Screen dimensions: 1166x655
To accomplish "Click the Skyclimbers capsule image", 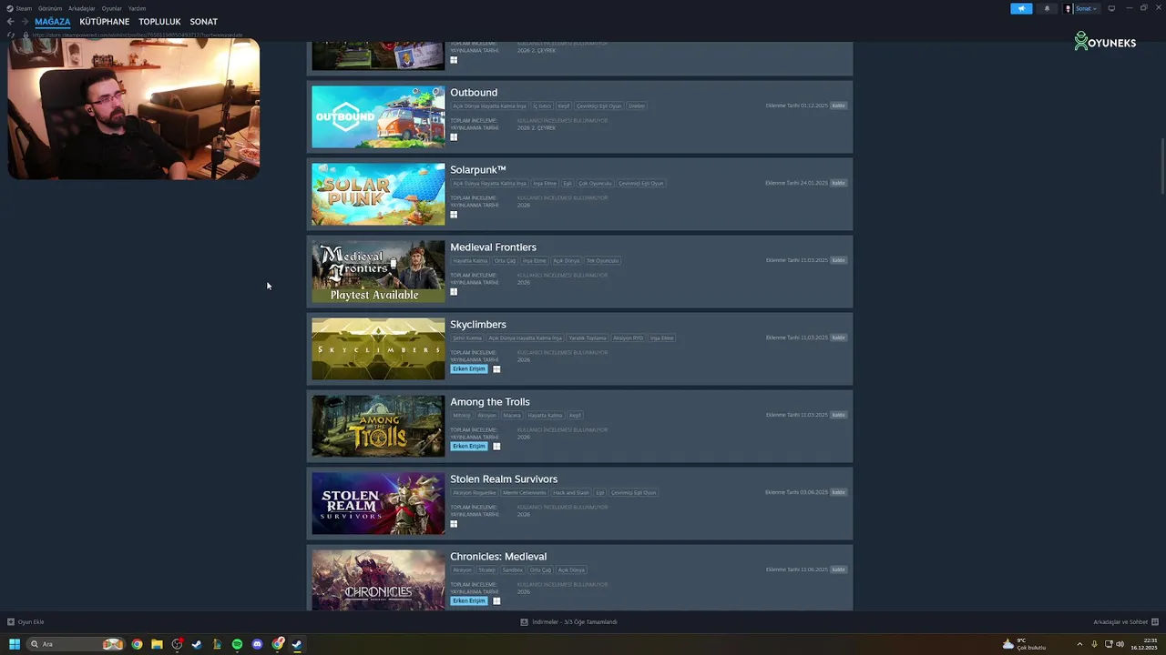I will 378,348.
